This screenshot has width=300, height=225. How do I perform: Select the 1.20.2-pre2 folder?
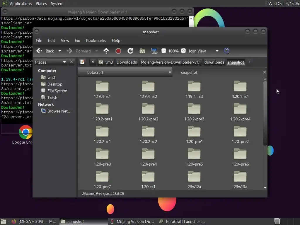(148, 112)
